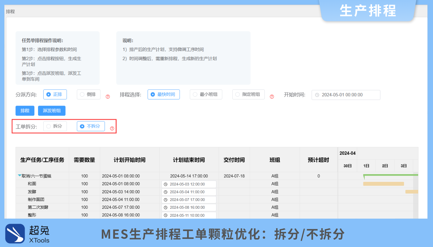433x247 pixels.
Task: Click clock icon in 第二次发酵 end time
Action: pos(165,207)
